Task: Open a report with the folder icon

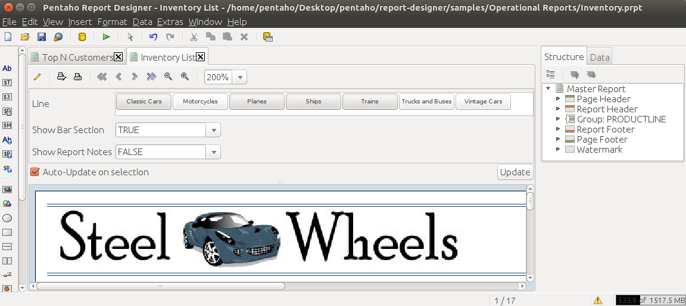Action: coord(25,37)
